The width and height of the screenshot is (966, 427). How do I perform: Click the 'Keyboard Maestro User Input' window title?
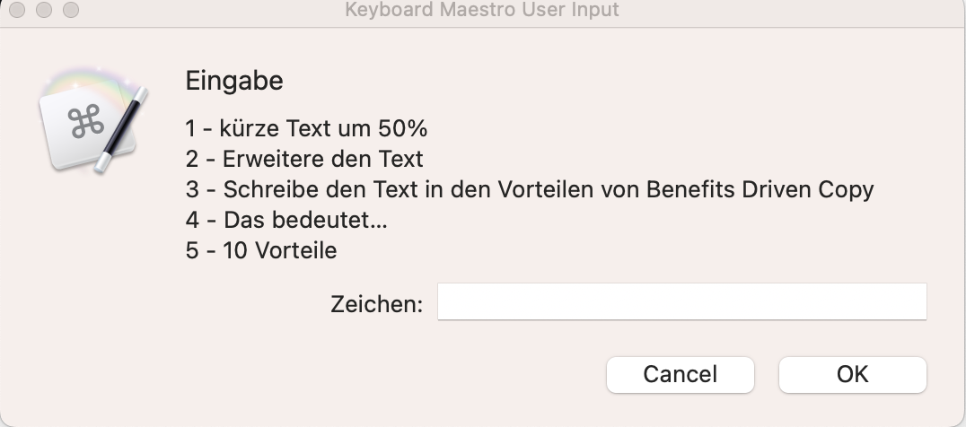[482, 10]
